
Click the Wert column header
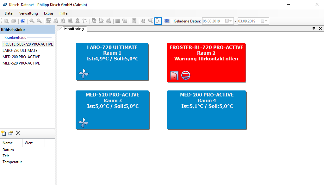[34, 143]
